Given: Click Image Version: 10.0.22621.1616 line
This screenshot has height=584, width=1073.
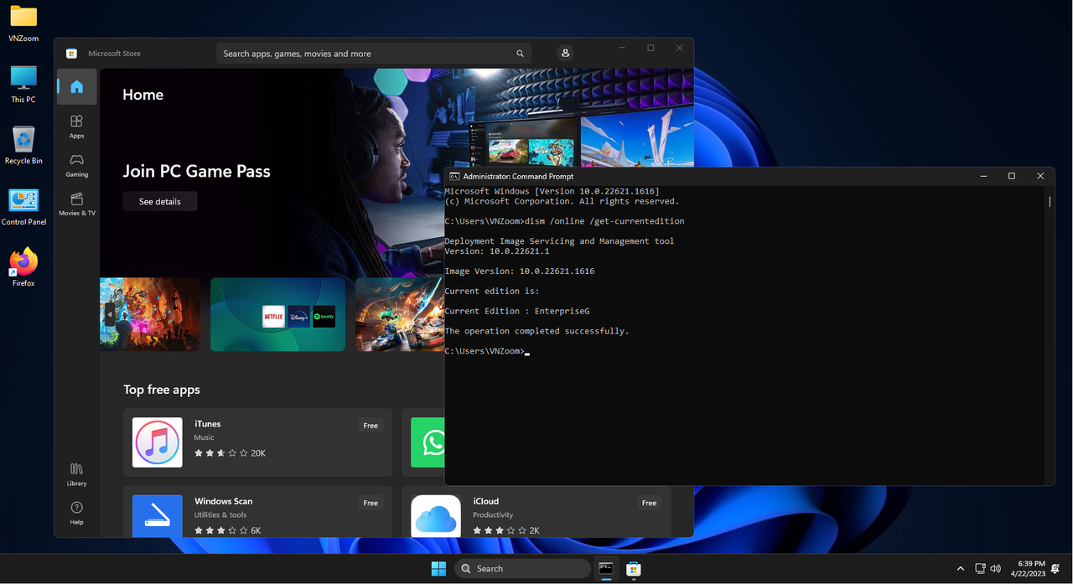Looking at the screenshot, I should (x=520, y=271).
